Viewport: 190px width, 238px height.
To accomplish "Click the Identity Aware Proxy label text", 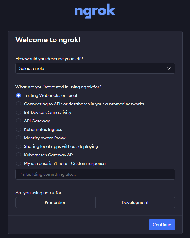I will [45, 138].
